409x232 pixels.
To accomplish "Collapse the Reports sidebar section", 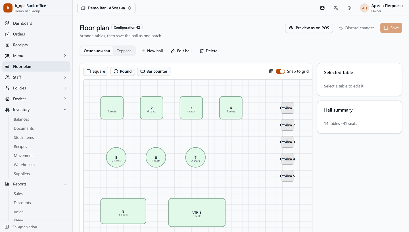I will pos(36,184).
